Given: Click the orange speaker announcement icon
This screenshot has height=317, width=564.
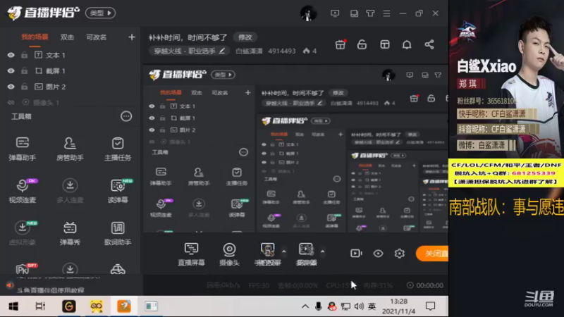Looking at the screenshot, I should point(9,285).
